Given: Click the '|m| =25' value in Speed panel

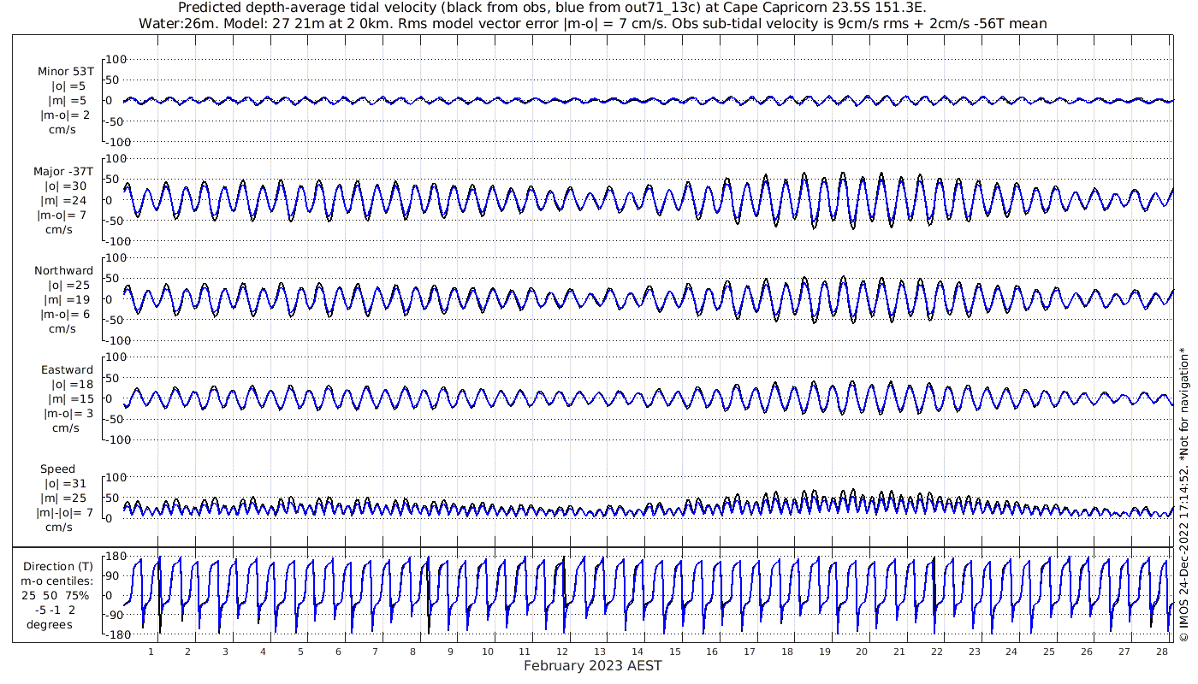Looking at the screenshot, I should [x=68, y=498].
